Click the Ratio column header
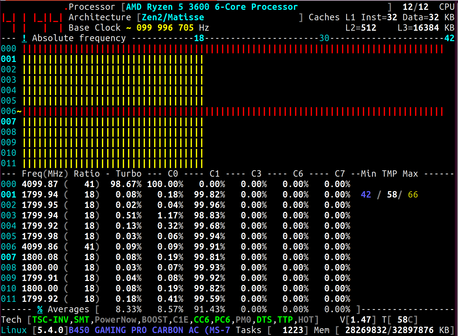Image resolution: width=458 pixels, height=336 pixels. coord(87,174)
